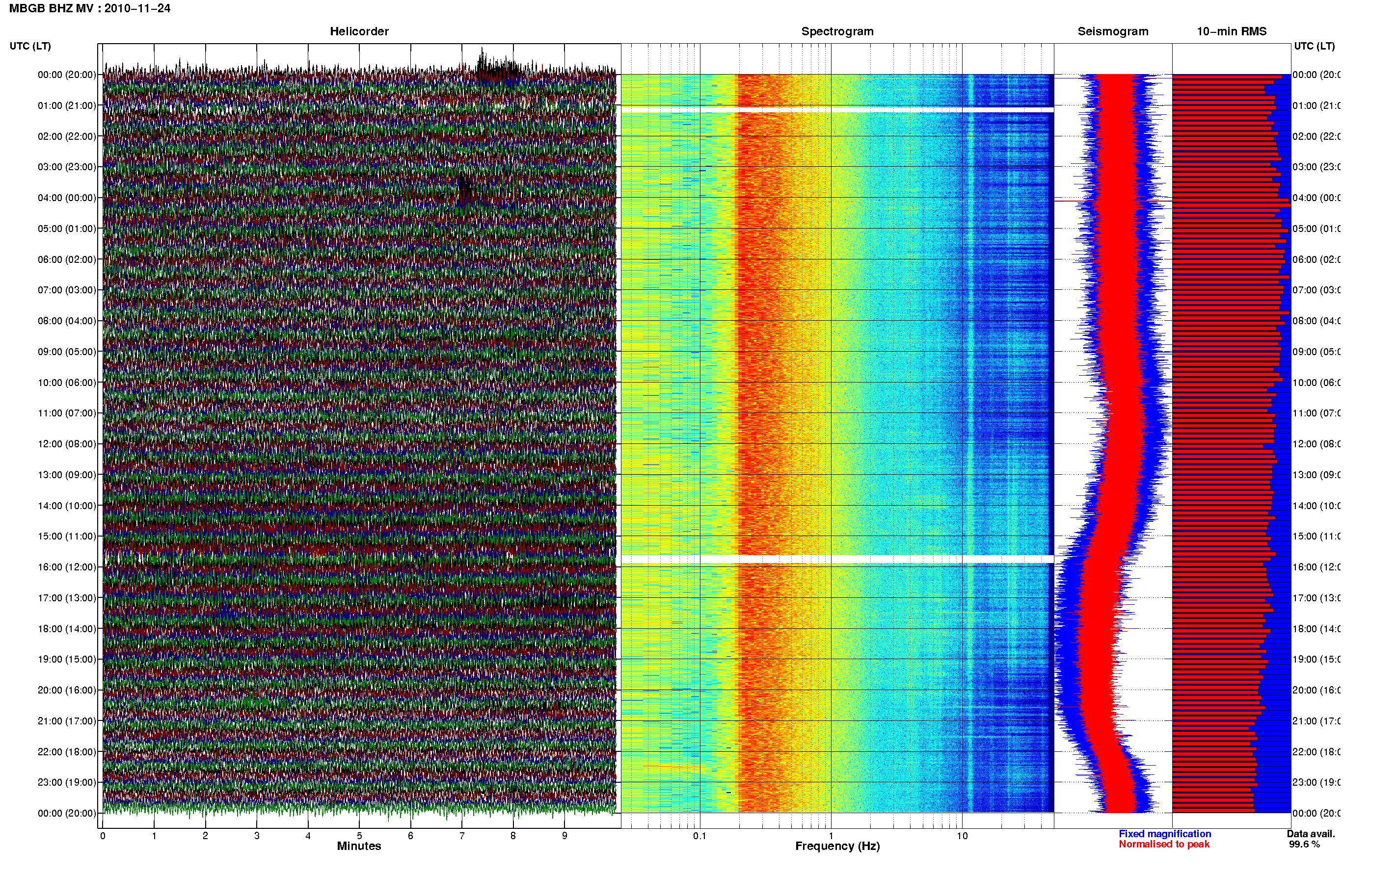Click the left '15:00 (11:00)' time label
This screenshot has height=872, width=1396.
click(x=67, y=536)
